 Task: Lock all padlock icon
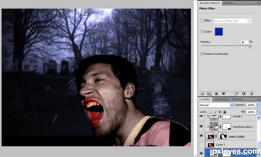[x=224, y=112]
